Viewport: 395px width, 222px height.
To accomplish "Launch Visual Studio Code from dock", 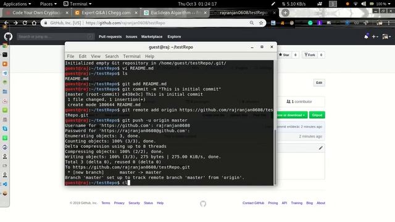I will pos(5,184).
